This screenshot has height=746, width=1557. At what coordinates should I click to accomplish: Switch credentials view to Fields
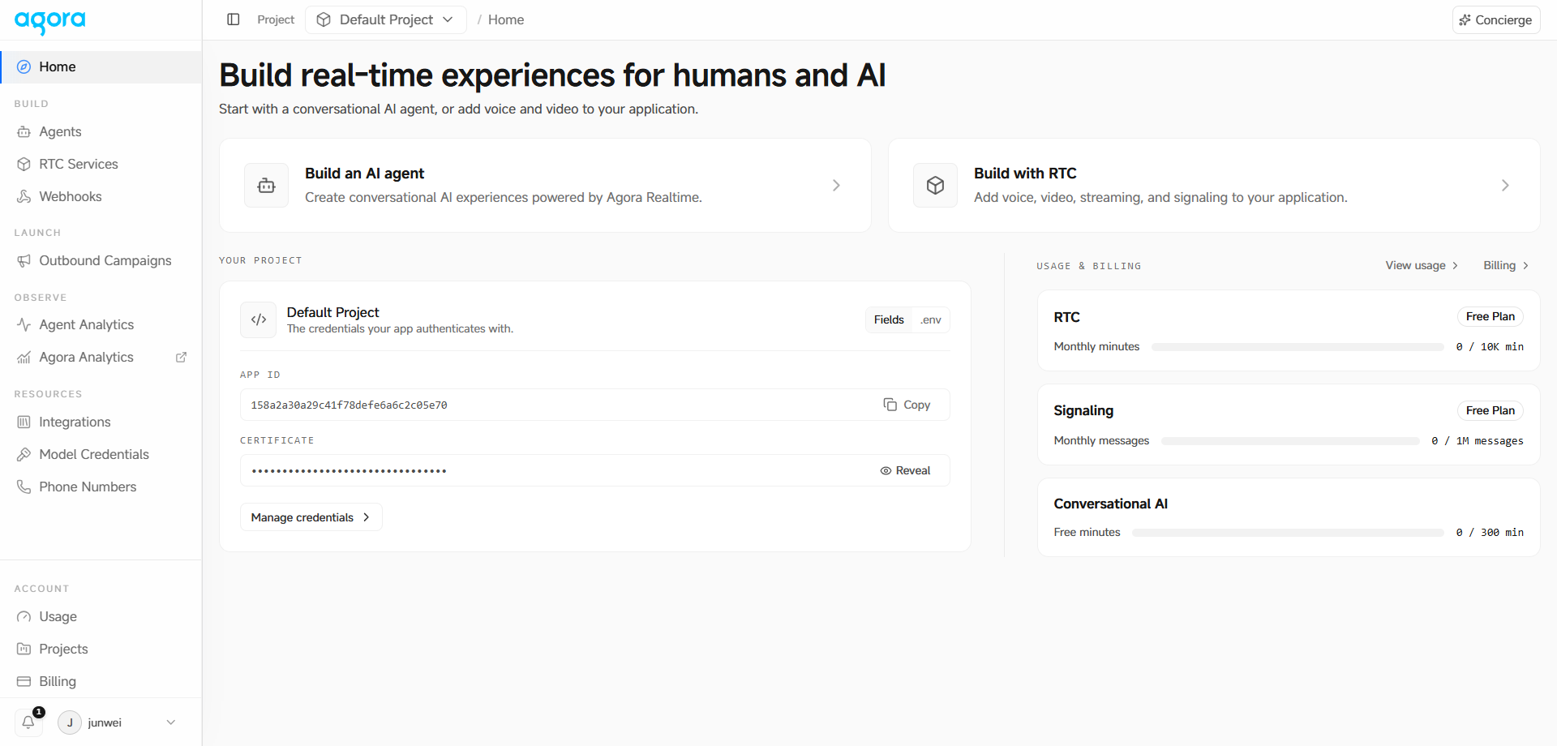pyautogui.click(x=889, y=320)
